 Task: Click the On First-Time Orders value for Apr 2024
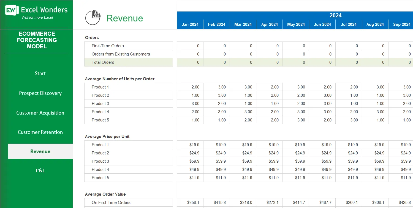pos(269,203)
